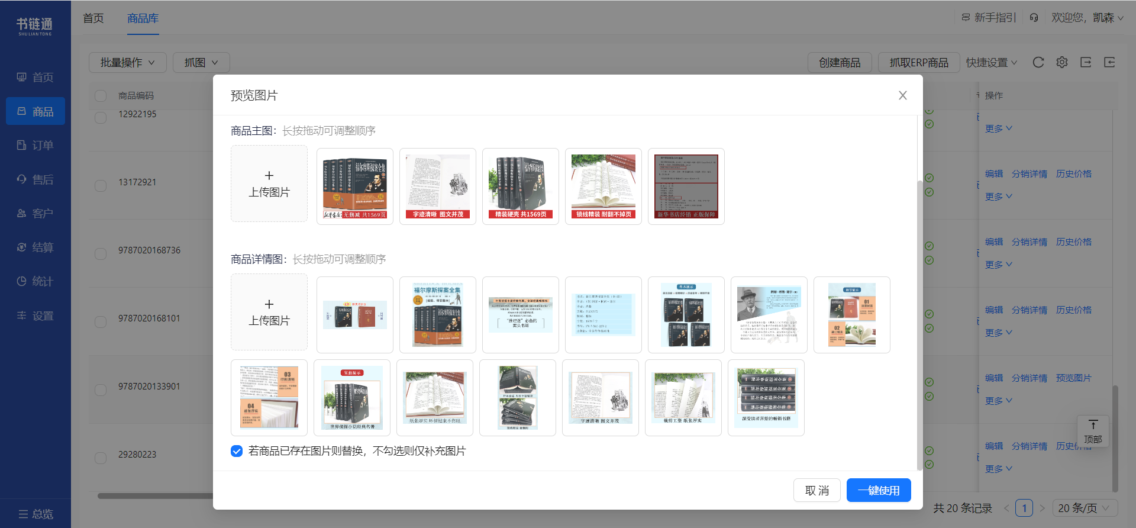Tick the checkbox for row 12922195
Screen dimensions: 1136x528
101,117
